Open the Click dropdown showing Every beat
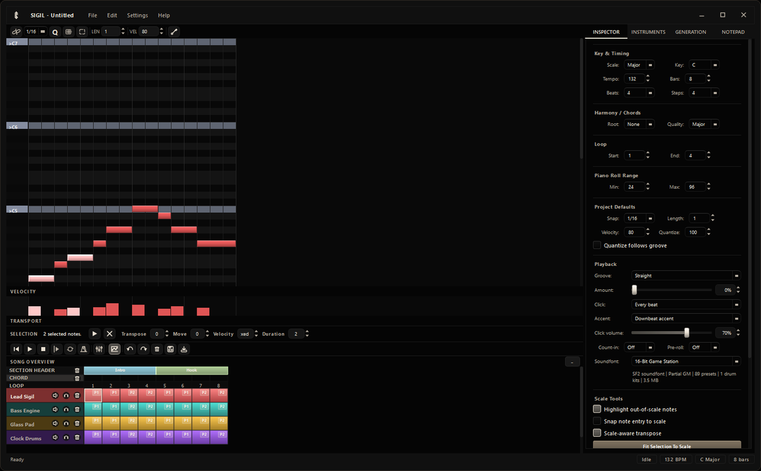 686,305
